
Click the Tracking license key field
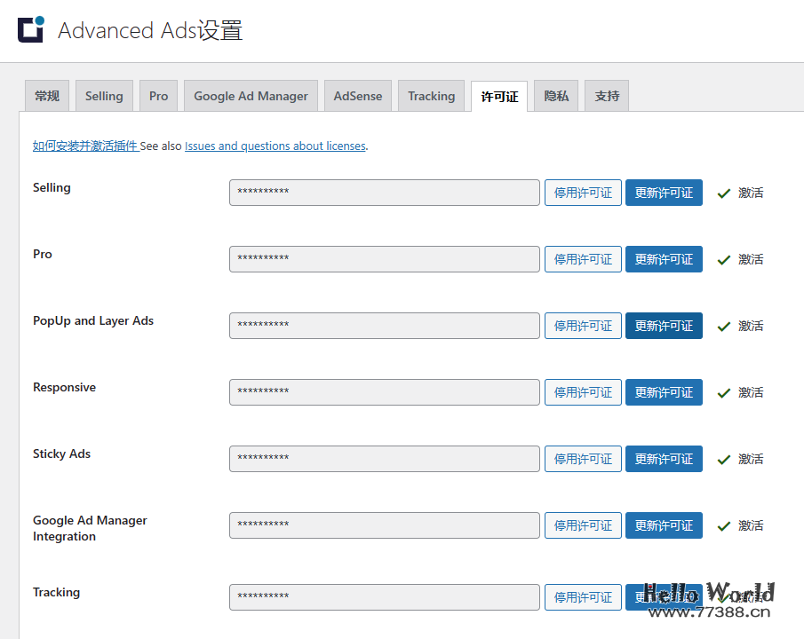(384, 597)
